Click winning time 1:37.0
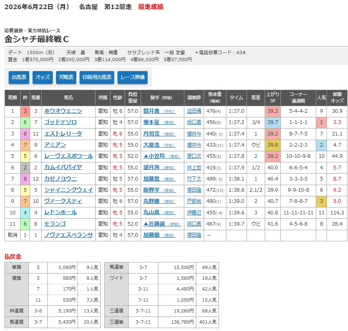Image resolution: width=348 pixels, height=331 pixels. tap(236, 111)
